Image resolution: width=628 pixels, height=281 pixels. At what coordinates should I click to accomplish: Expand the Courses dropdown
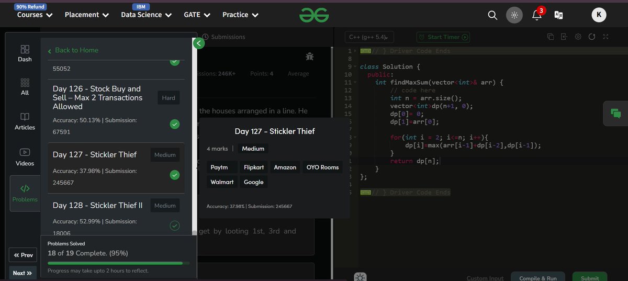point(35,15)
